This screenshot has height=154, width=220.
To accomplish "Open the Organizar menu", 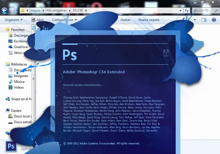I will [x=14, y=20].
